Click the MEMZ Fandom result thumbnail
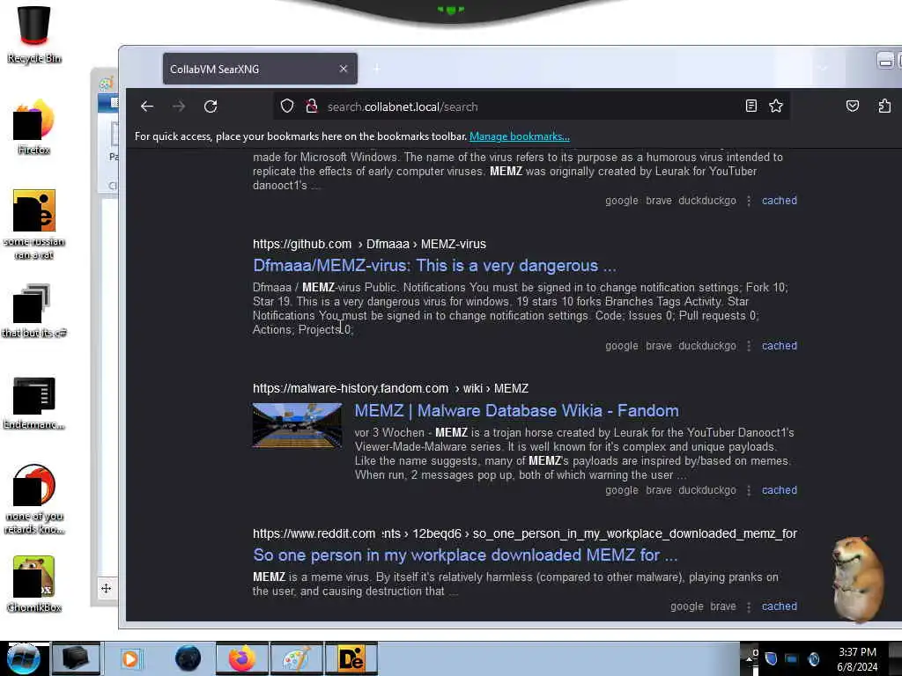Viewport: 902px width, 676px height. click(297, 425)
